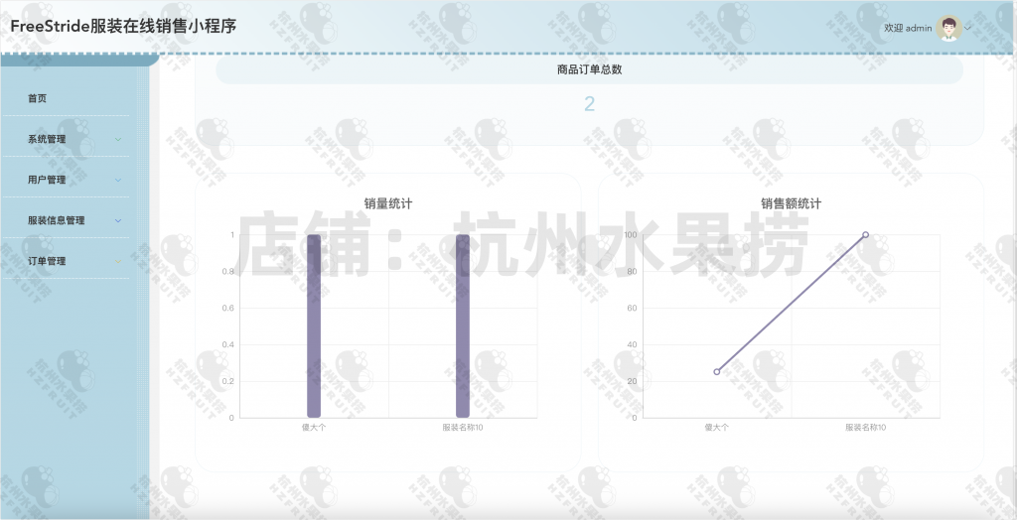Open the 订单管理 menu item
1017x520 pixels.
[x=47, y=261]
